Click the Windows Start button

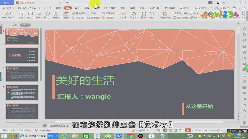(4, 136)
